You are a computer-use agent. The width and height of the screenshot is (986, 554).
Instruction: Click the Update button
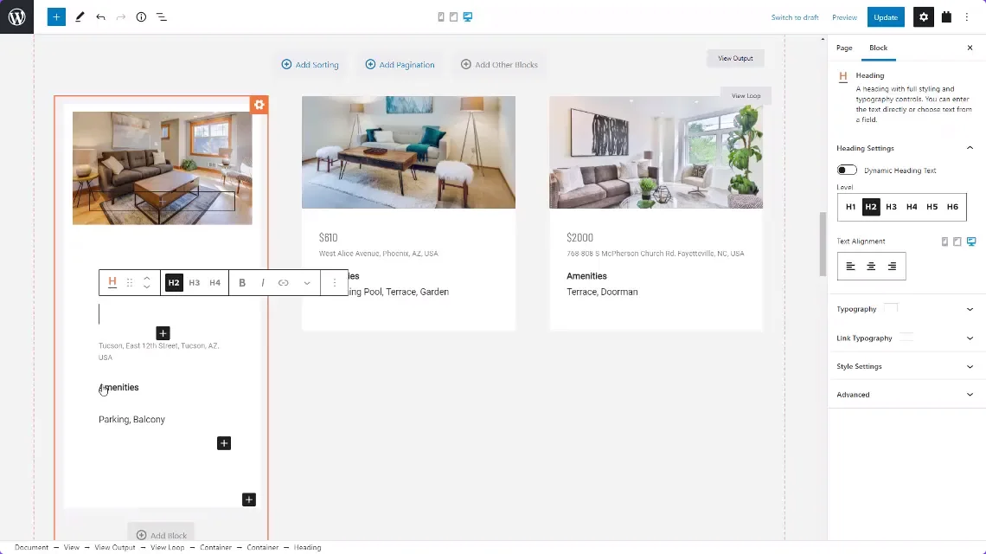click(886, 16)
